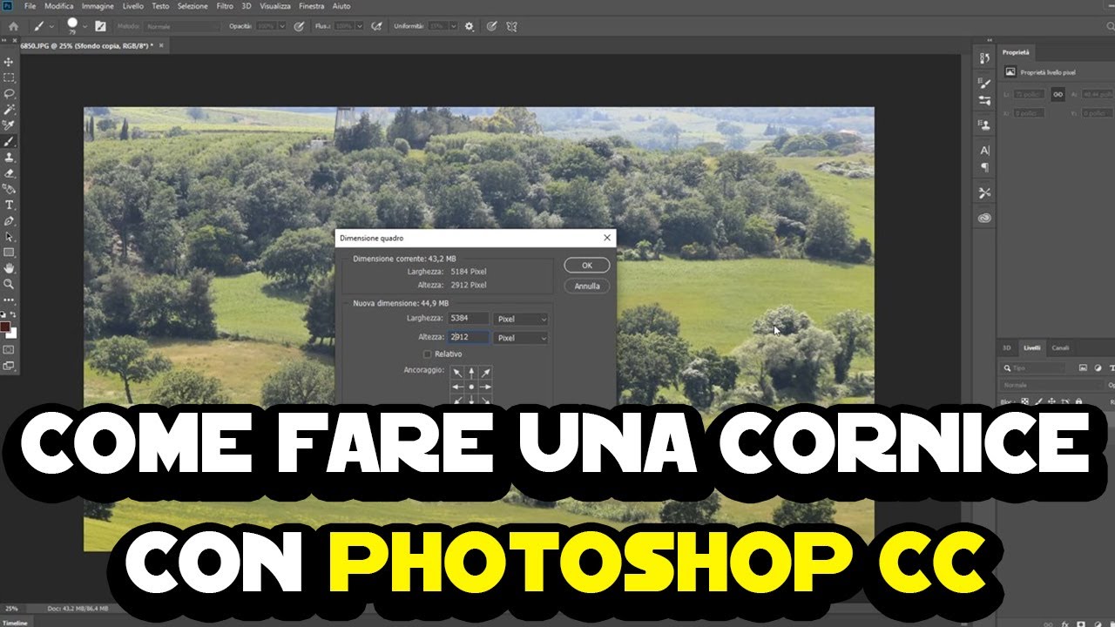Toggle Quick Mask mode

coord(10,349)
